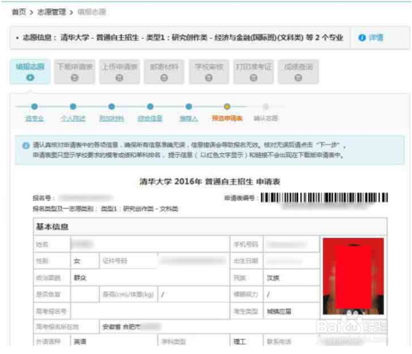
Task: Click the info icon in the blue notice box
Action: click(26, 146)
